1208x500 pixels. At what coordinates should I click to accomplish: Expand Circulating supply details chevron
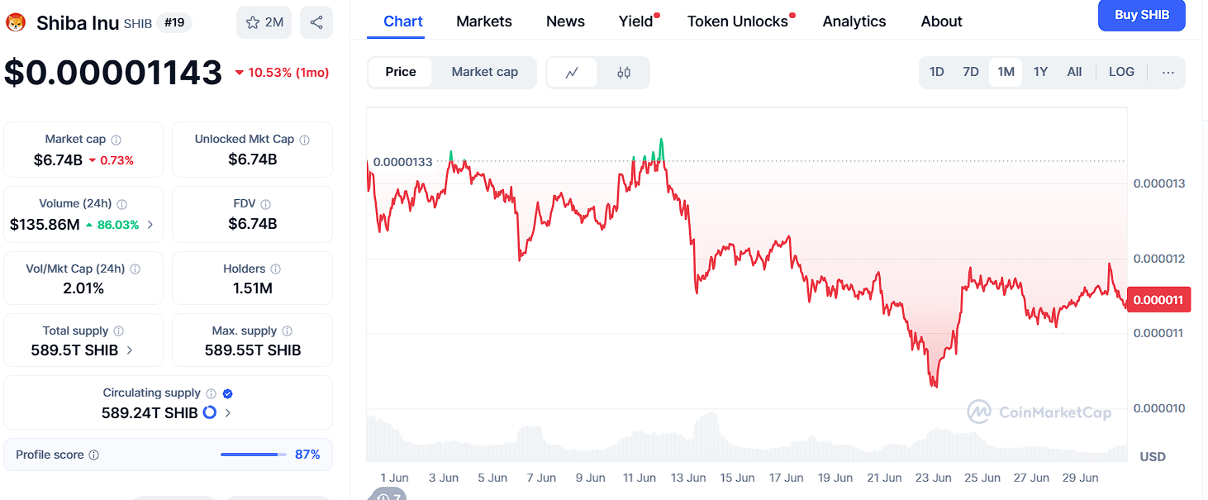point(228,413)
